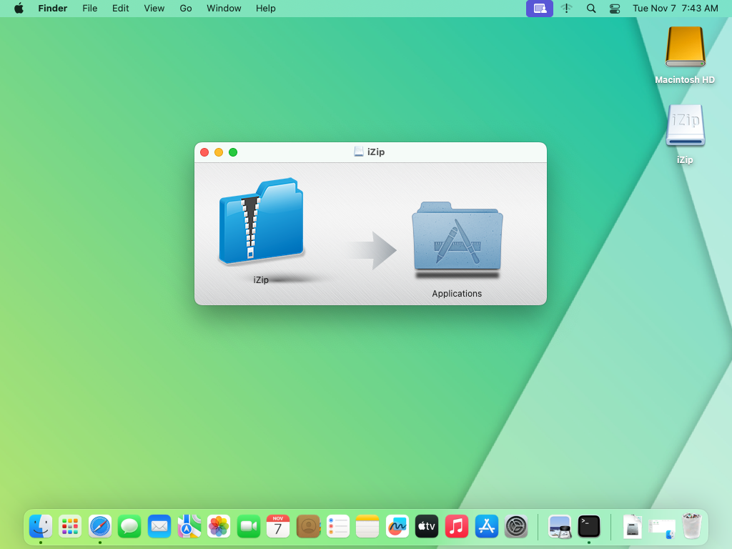Open Terminal from the Dock
Image resolution: width=732 pixels, height=549 pixels.
[589, 527]
